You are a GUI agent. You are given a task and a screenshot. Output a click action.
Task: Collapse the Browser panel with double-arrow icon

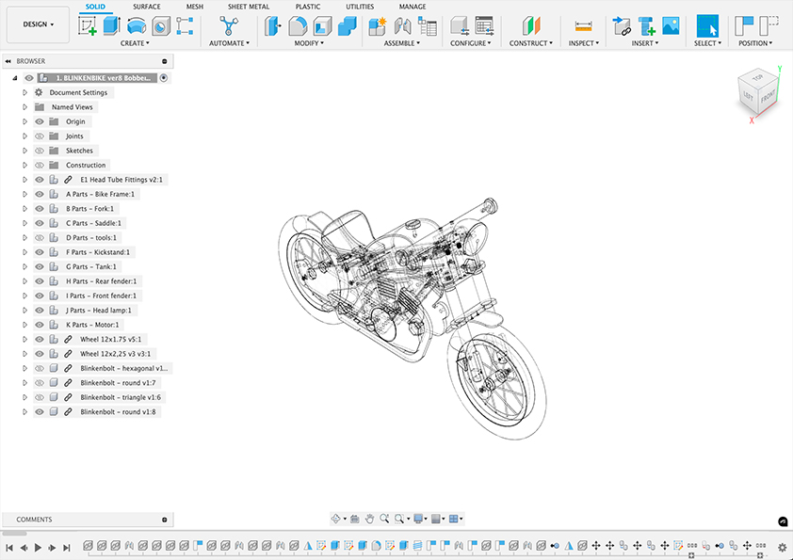click(8, 61)
